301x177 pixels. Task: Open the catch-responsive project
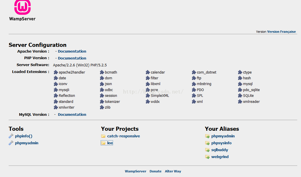(123, 136)
